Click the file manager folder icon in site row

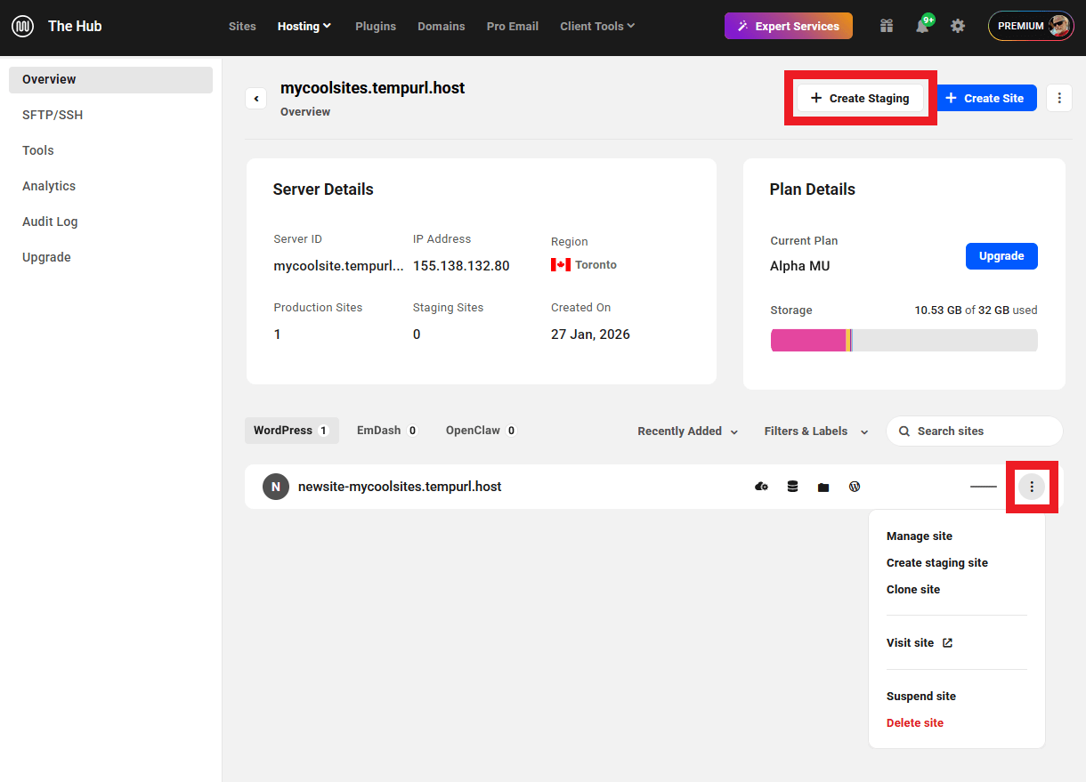tap(823, 487)
